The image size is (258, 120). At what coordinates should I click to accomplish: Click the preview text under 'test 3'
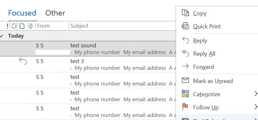tap(123, 68)
